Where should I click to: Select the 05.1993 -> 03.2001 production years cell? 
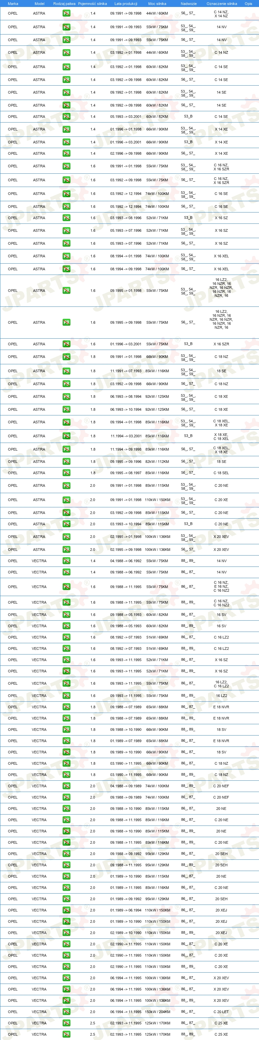pyautogui.click(x=126, y=117)
